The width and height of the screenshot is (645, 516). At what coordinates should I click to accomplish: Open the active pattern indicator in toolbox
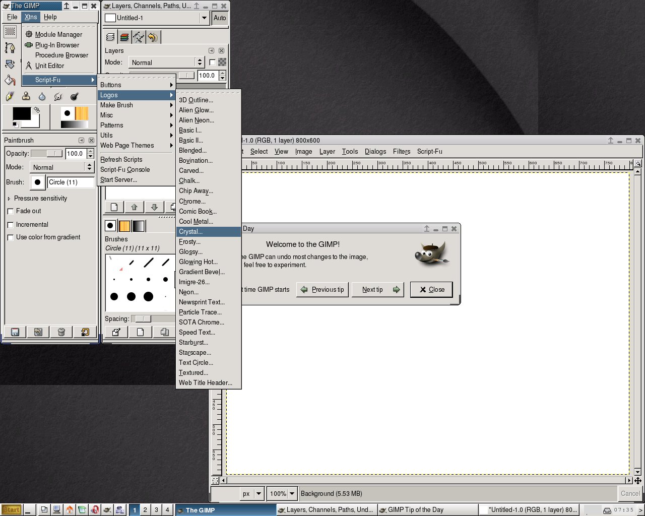click(x=82, y=113)
